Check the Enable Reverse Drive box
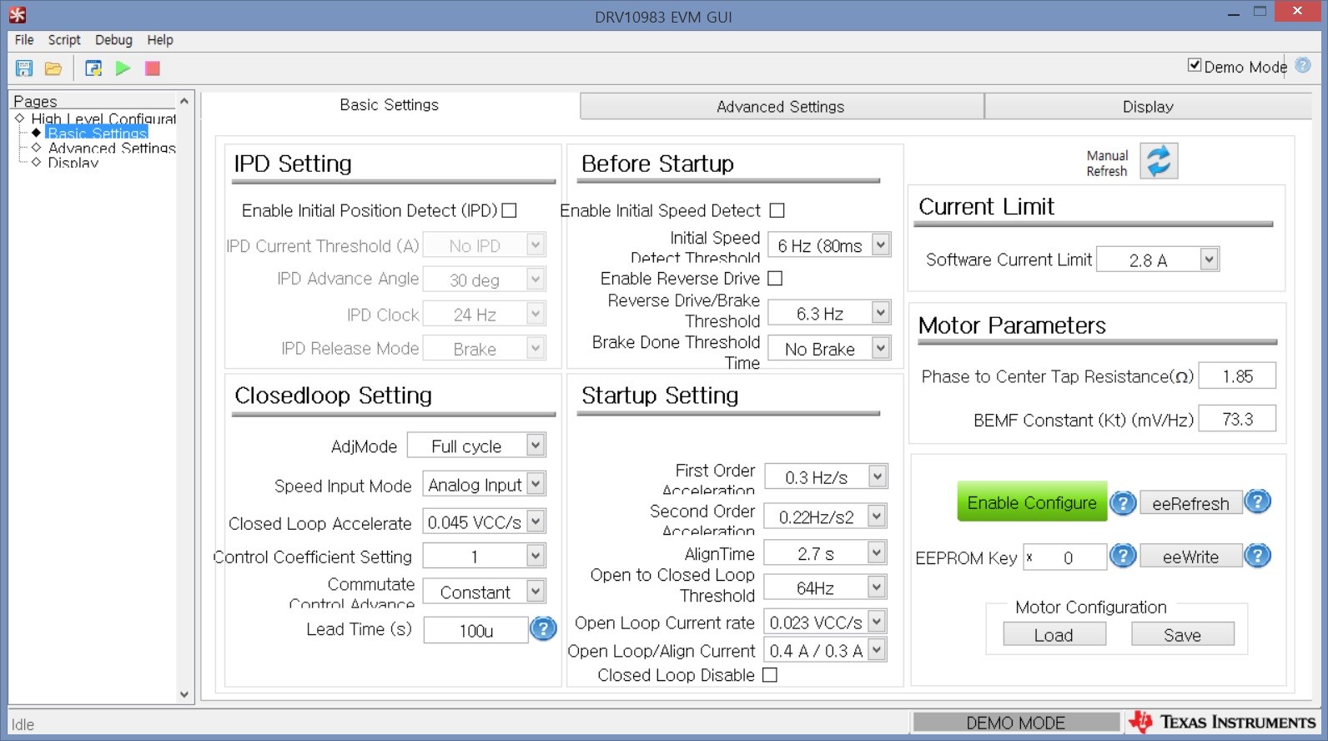 (775, 278)
